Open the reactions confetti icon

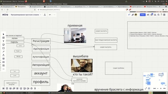point(133,15)
